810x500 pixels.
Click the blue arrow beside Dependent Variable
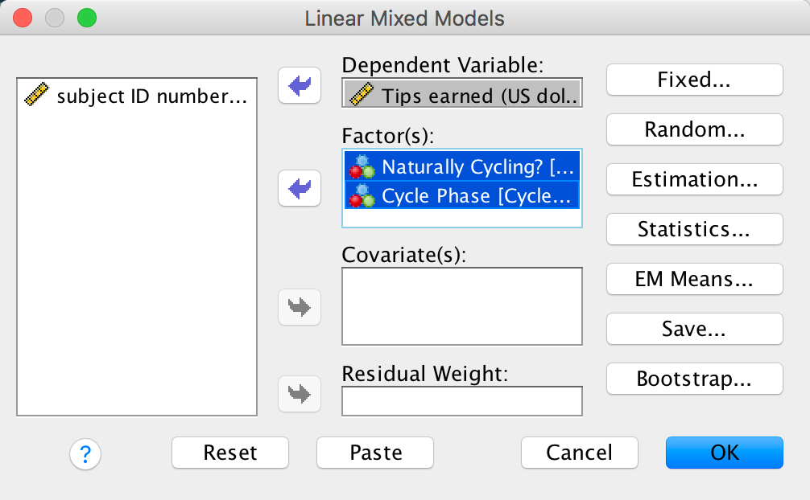300,86
